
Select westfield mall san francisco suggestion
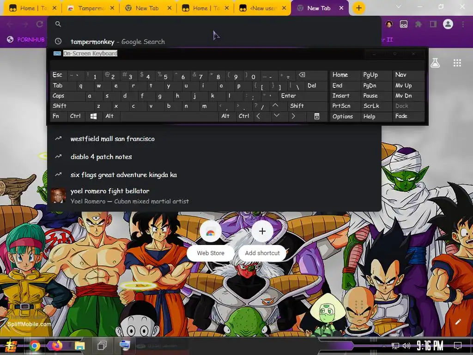tap(214, 139)
